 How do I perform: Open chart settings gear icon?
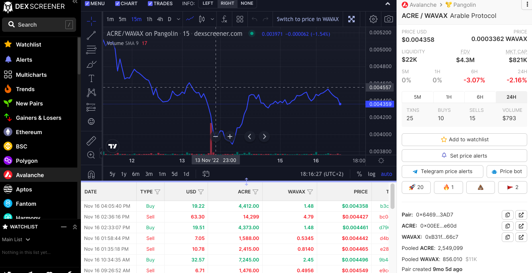click(373, 19)
